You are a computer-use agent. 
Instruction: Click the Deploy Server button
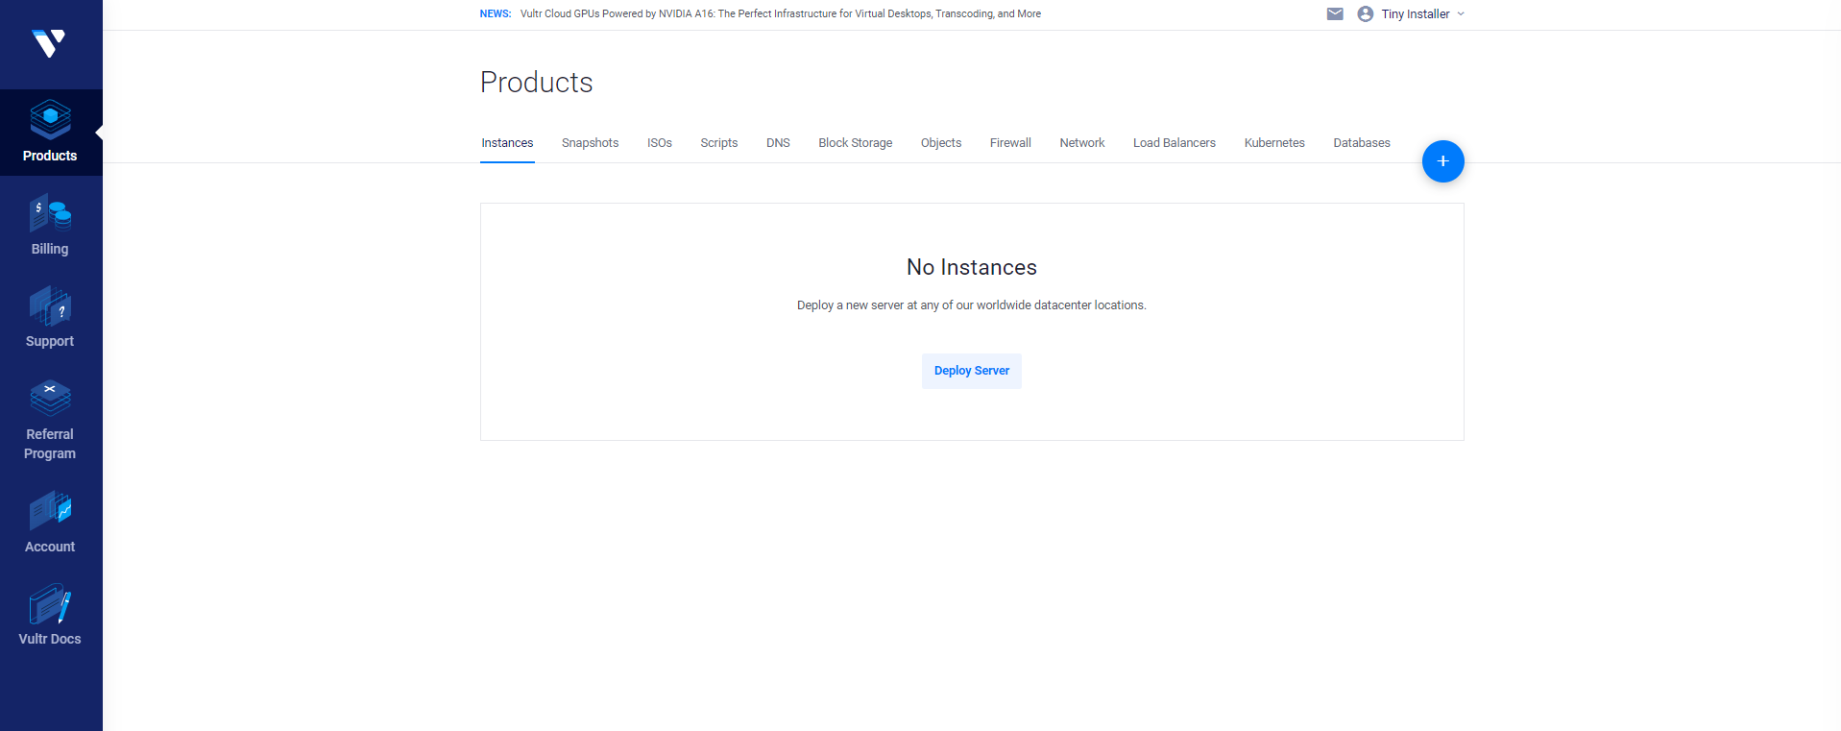pos(972,371)
